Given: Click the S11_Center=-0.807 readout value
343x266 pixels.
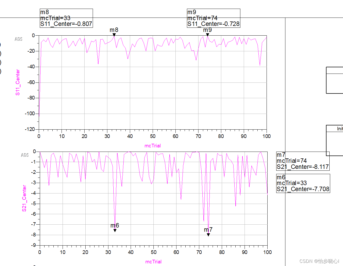Looking at the screenshot, I should 66,24.
